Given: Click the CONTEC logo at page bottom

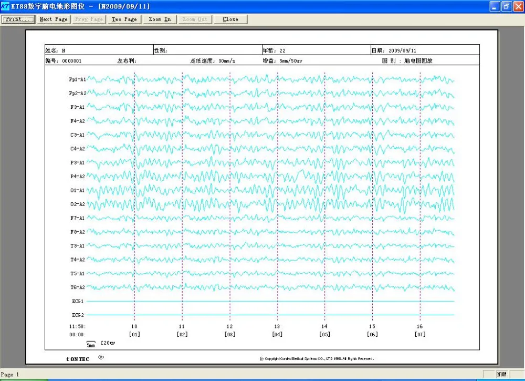Looking at the screenshot, I should coord(78,359).
